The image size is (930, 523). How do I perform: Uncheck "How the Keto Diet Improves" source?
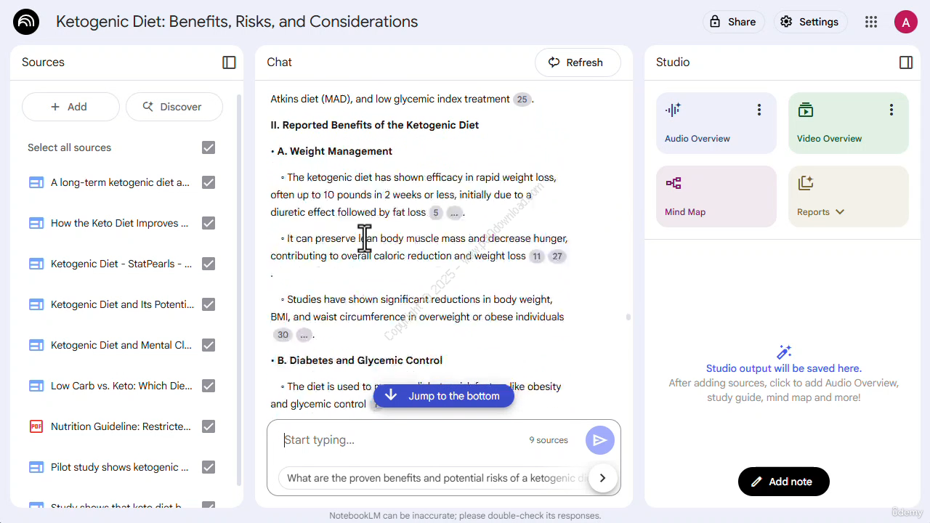point(209,223)
